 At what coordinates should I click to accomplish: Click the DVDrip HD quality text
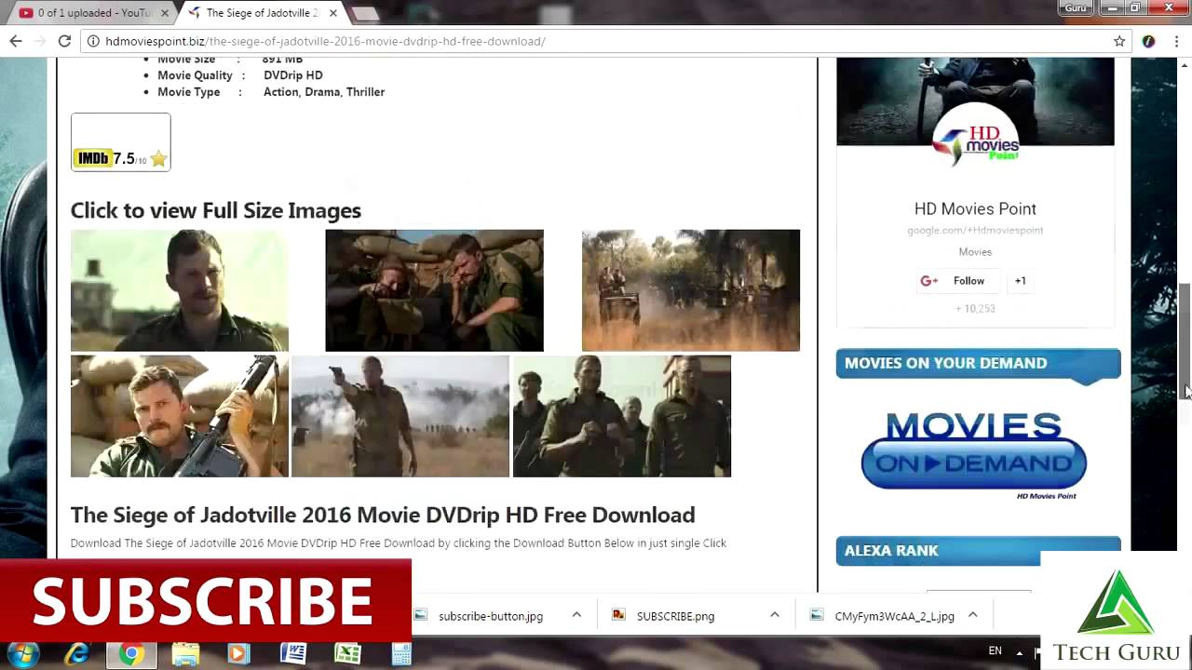pos(293,75)
